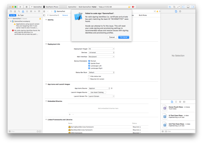Add an embedded binary with plus button
The image size is (203, 144).
click(70, 114)
